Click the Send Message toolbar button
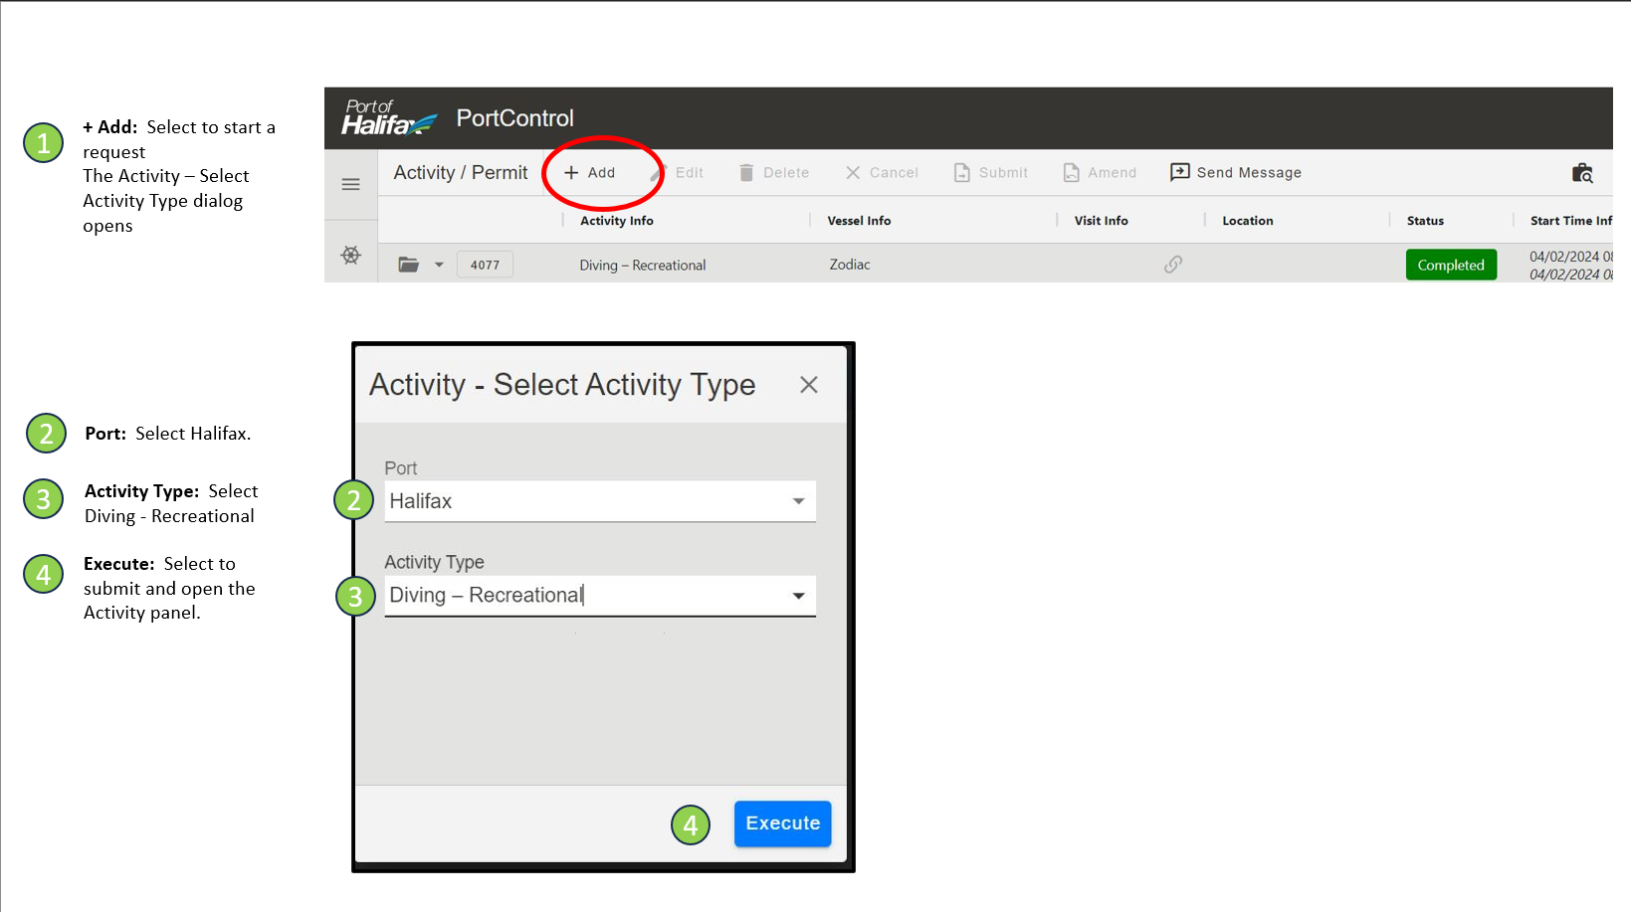The height and width of the screenshot is (912, 1631). click(1236, 173)
